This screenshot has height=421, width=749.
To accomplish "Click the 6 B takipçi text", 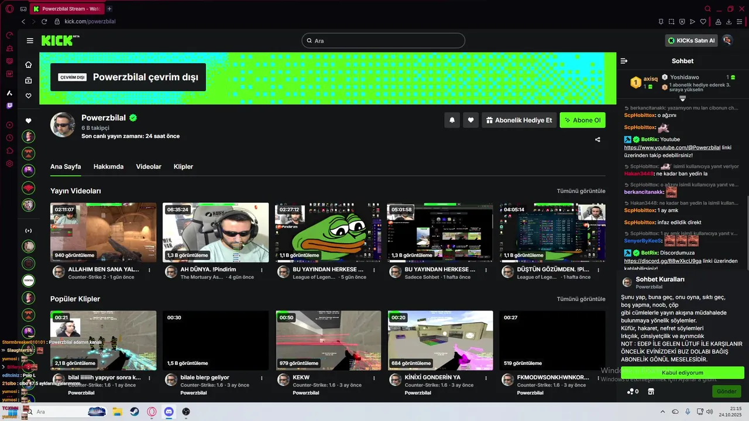I will (x=95, y=127).
